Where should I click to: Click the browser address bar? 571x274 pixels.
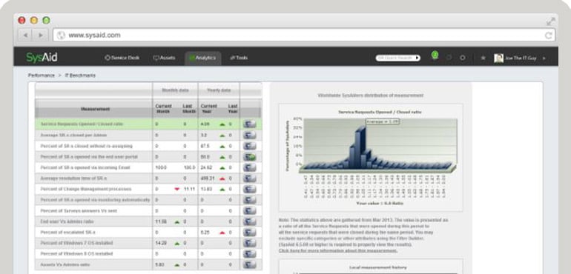(304, 36)
